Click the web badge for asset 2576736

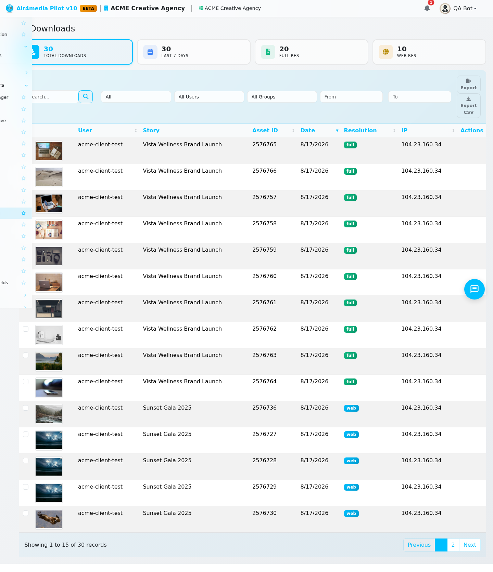pos(351,408)
